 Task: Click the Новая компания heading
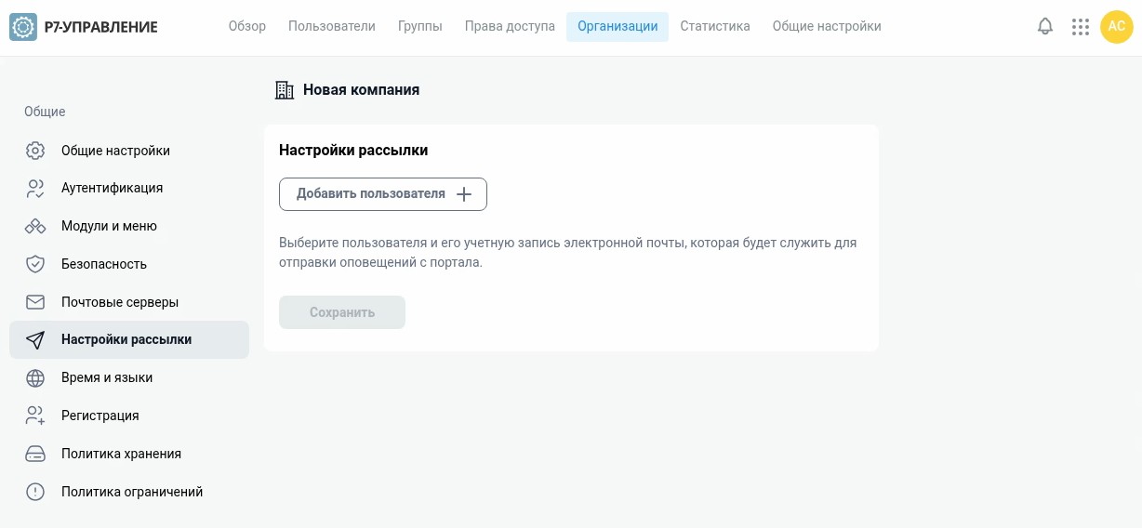click(x=361, y=90)
